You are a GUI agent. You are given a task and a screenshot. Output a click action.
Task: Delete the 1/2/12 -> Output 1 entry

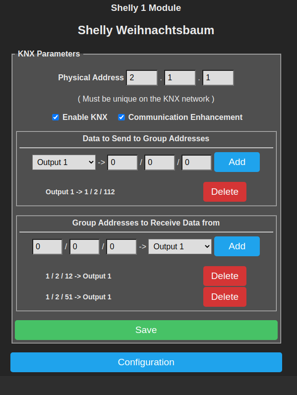225,276
